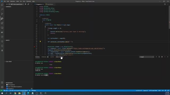Image resolution: width=170 pixels, height=95 pixels.
Task: Follow the exchangerate API URL link in code
Action: 88,48
